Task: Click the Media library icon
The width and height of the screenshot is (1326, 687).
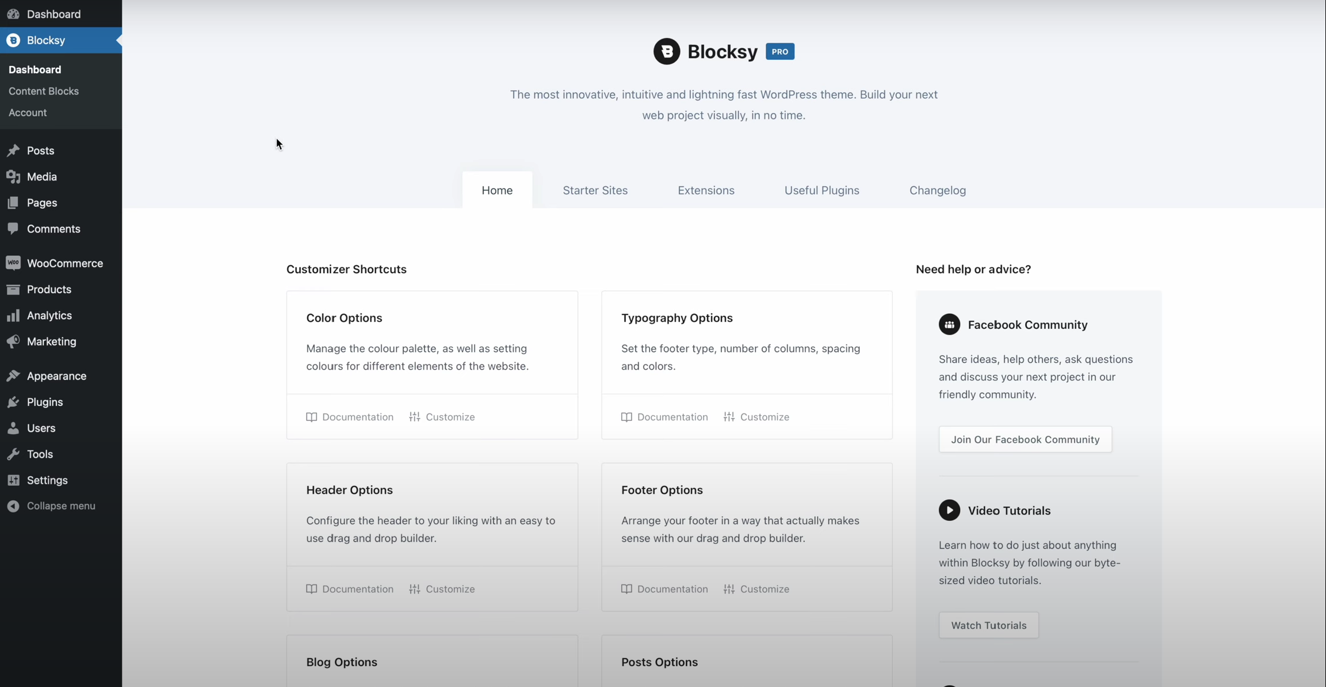Action: 13,176
